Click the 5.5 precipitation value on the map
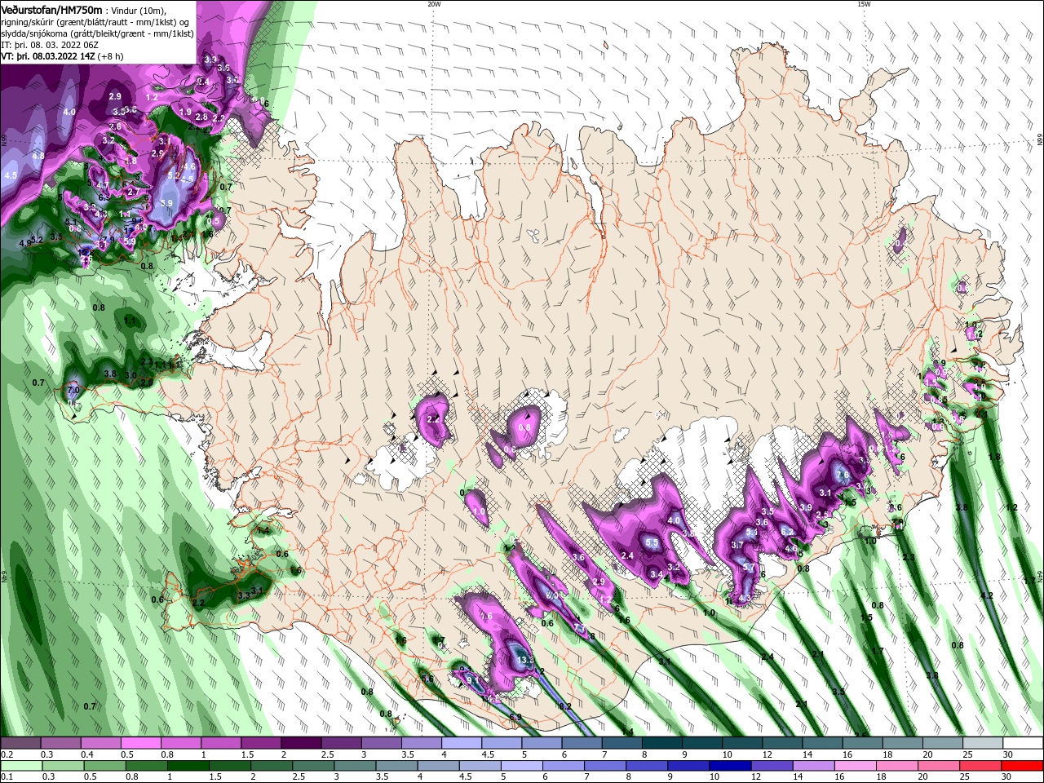 point(652,542)
